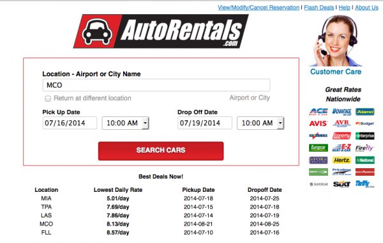Image resolution: width=383 pixels, height=243 pixels.
Task: Enable Return at different location checkbox
Action: [48, 98]
